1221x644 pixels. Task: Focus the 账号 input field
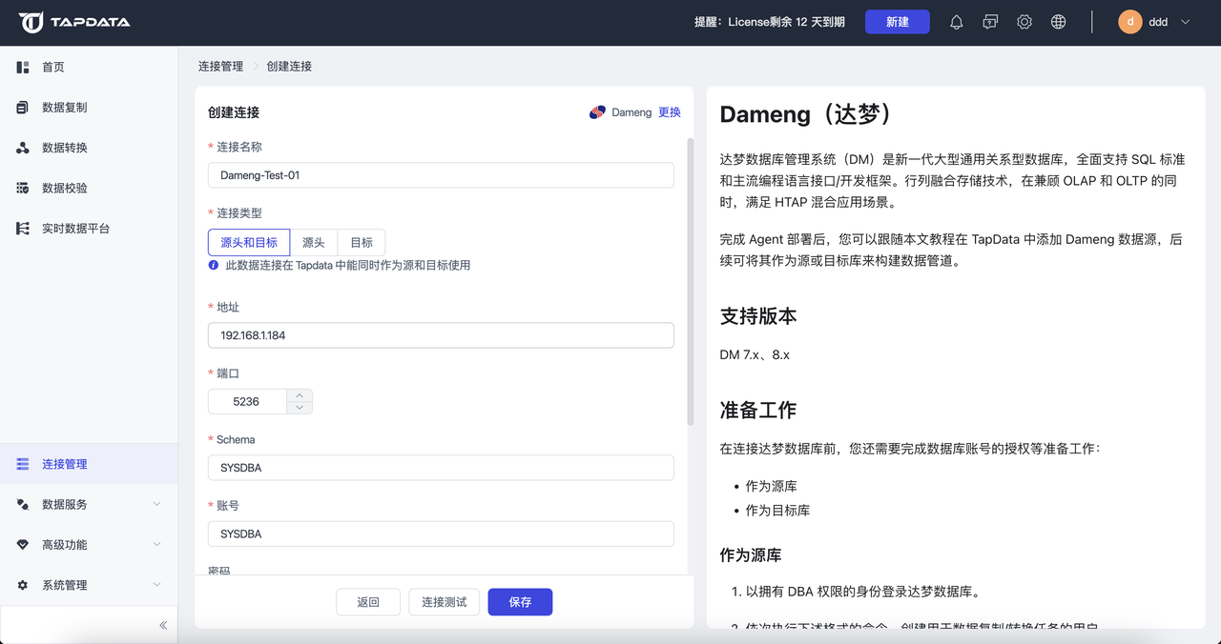click(x=441, y=534)
